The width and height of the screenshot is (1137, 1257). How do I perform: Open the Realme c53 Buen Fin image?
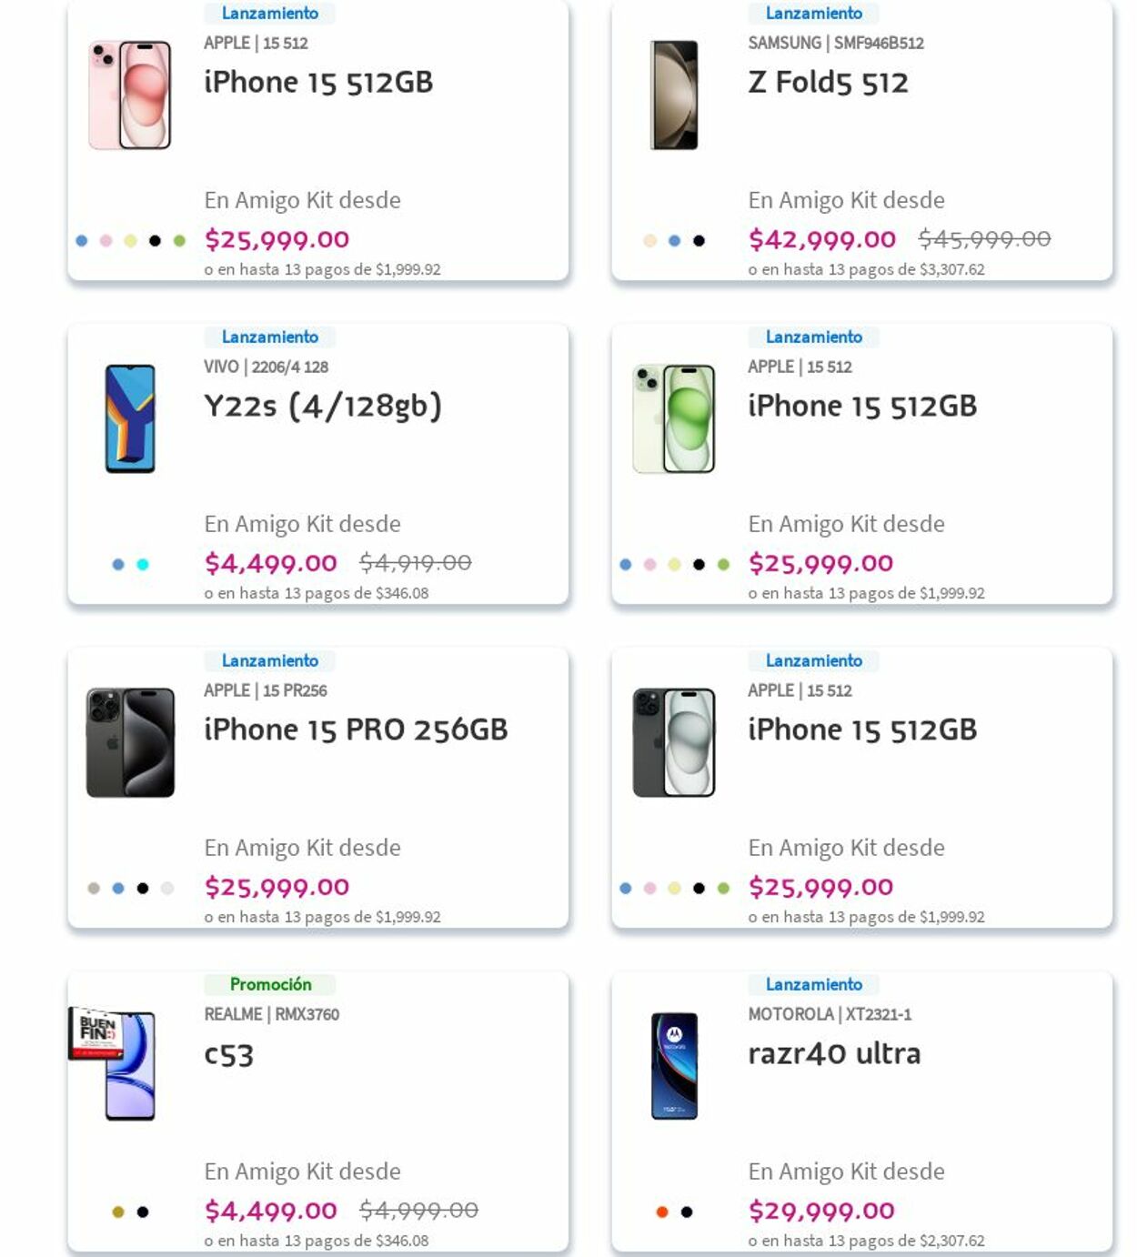click(x=114, y=1064)
